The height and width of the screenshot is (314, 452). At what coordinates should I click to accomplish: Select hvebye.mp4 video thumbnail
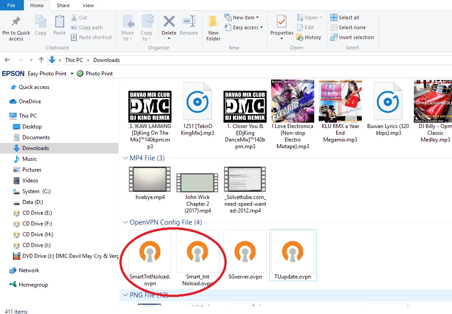pyautogui.click(x=150, y=179)
